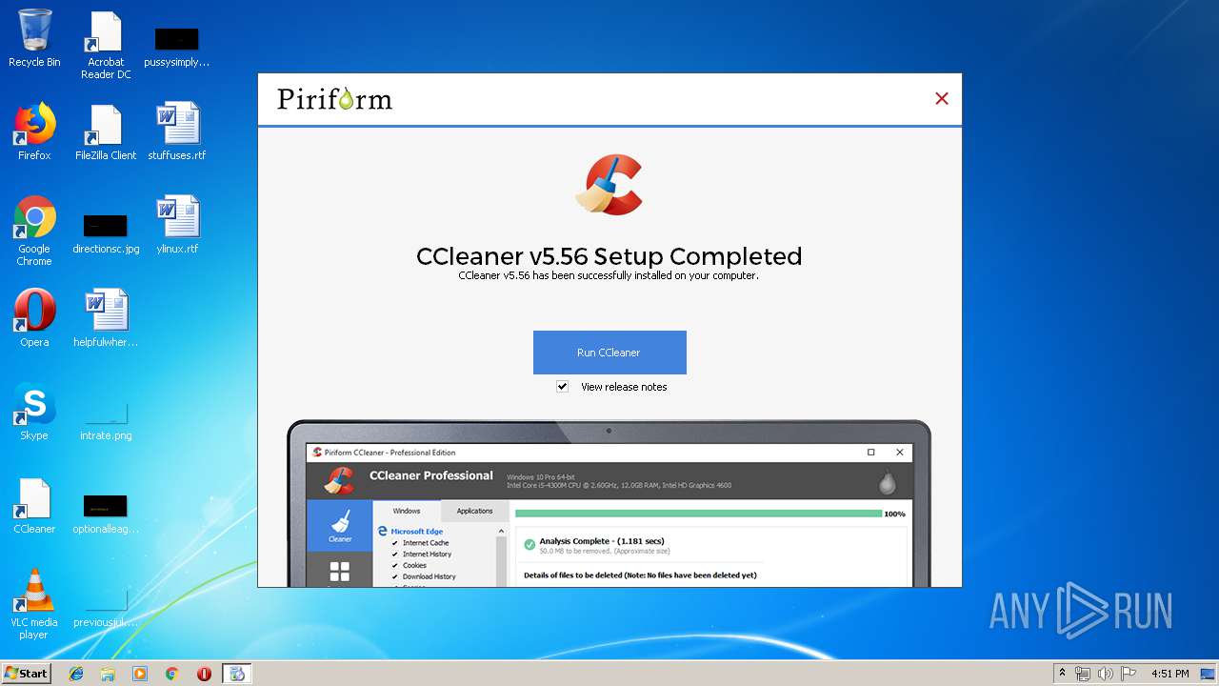Close the Piriform installer with the red X
This screenshot has height=686, width=1219.
click(942, 98)
